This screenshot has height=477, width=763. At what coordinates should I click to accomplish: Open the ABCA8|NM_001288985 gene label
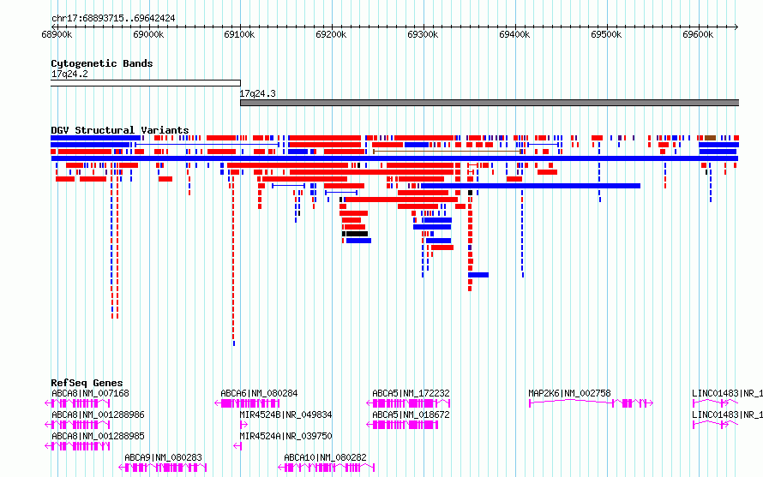[98, 436]
